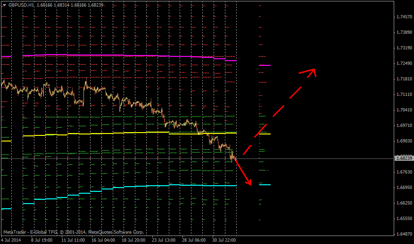Click time axis label 8 Jul 19:00

coord(41,240)
